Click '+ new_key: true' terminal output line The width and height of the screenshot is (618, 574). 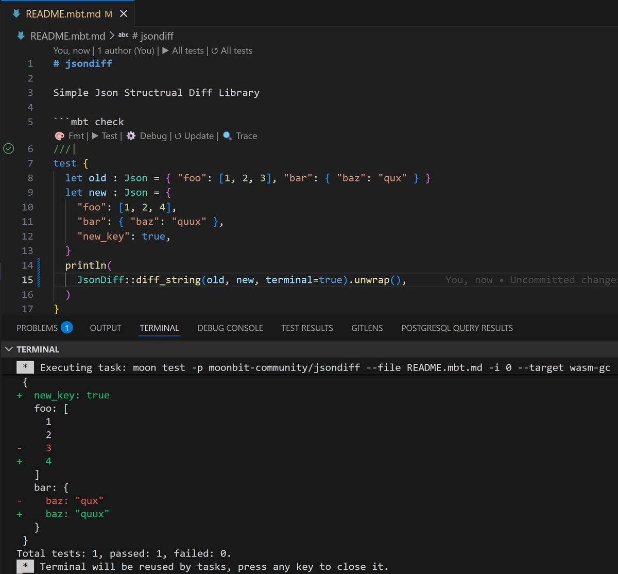(63, 395)
